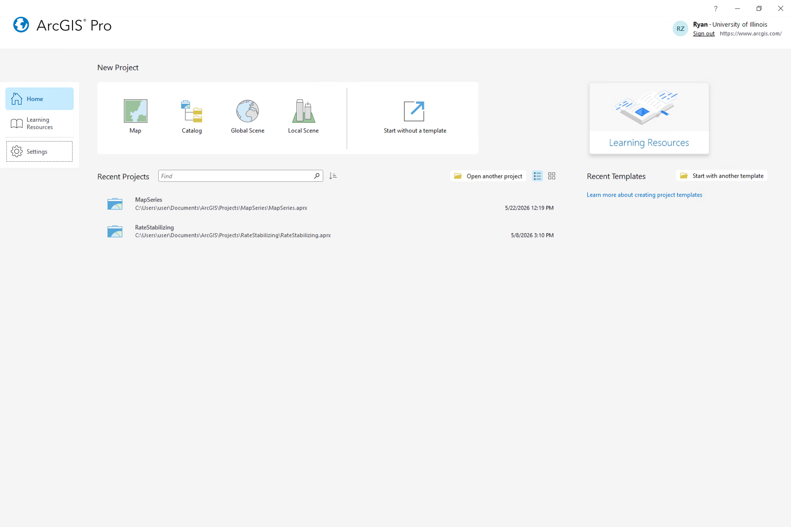Open the Learning Resources sidebar tab
The height and width of the screenshot is (527, 791).
(x=40, y=124)
